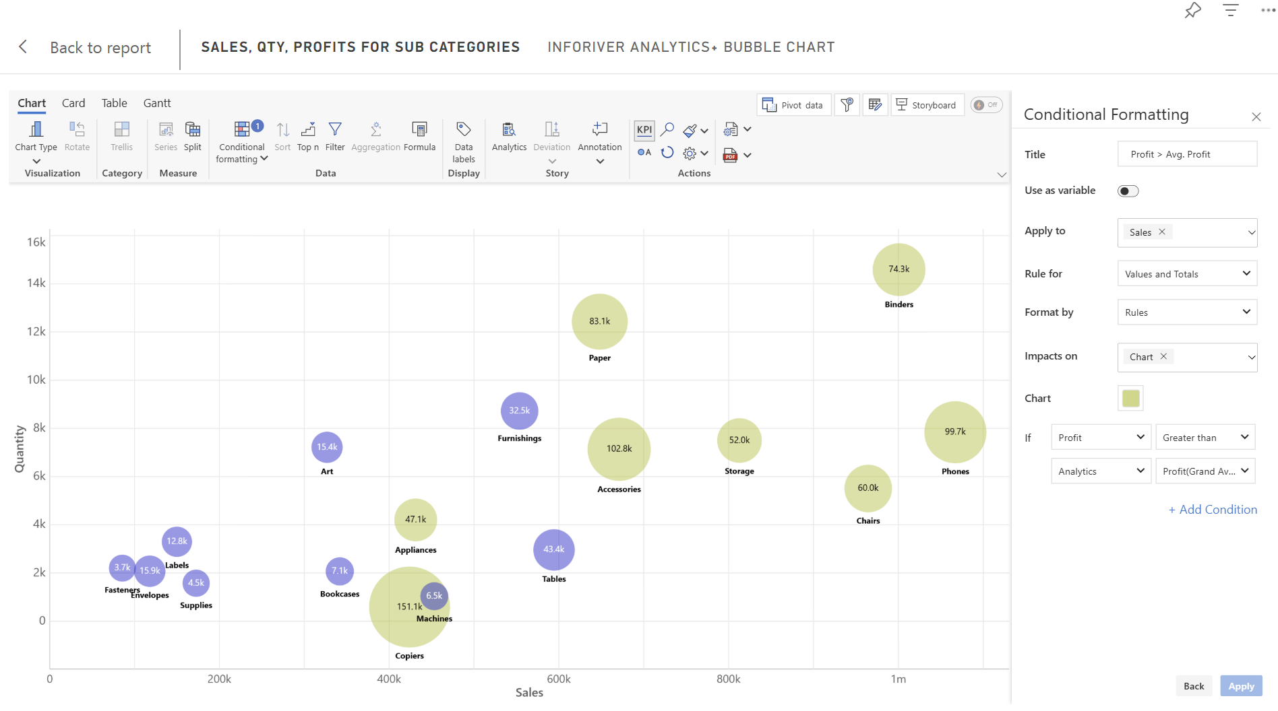This screenshot has height=711, width=1278.
Task: Switch to the Table tab
Action: click(114, 102)
